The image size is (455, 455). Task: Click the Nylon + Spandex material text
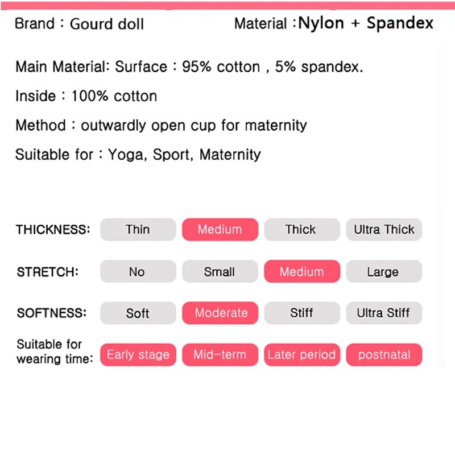click(366, 23)
